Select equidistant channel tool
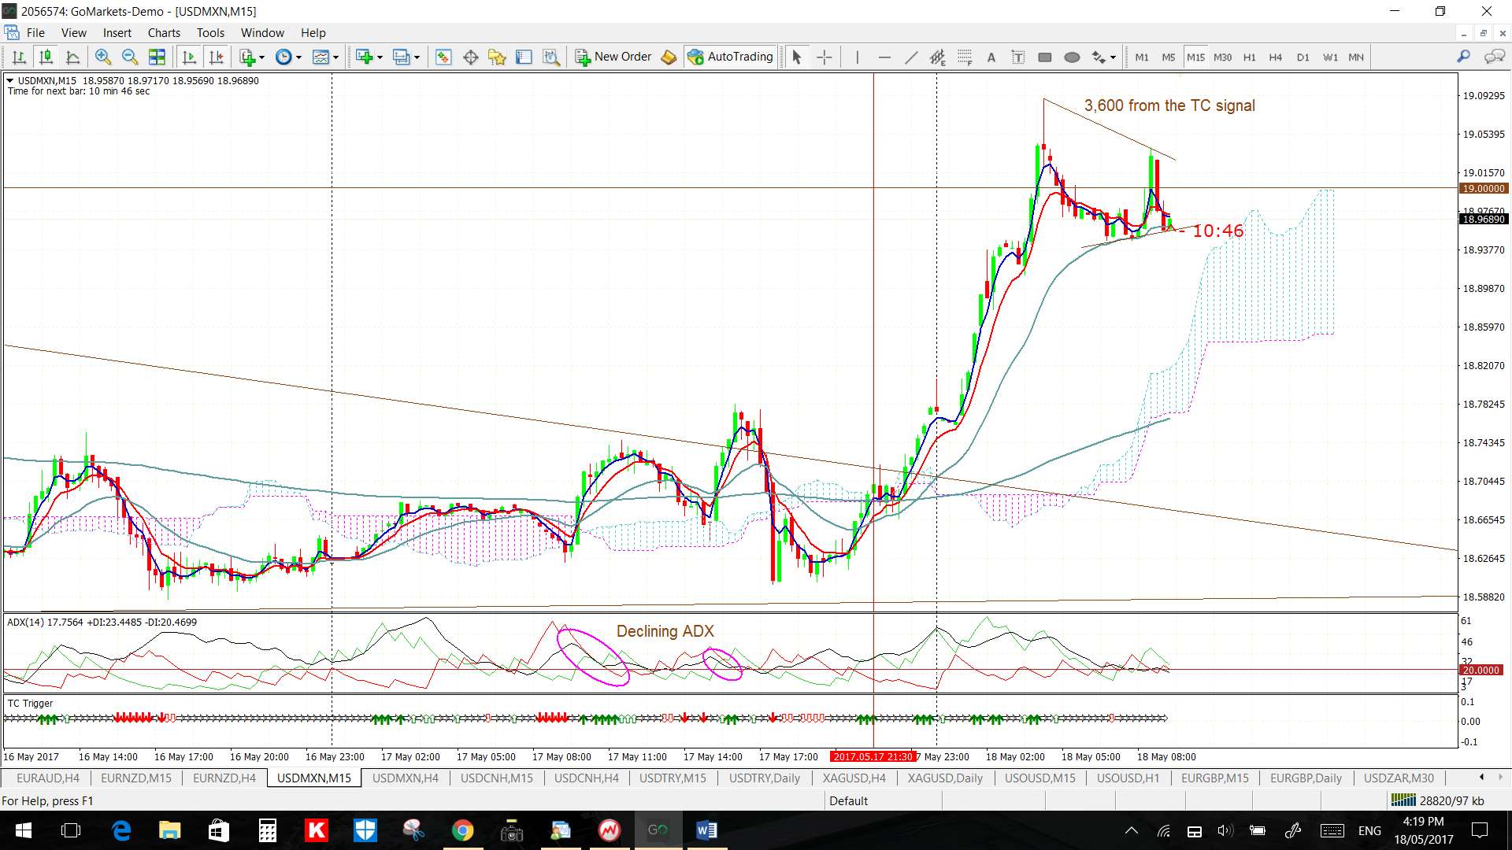 [937, 57]
